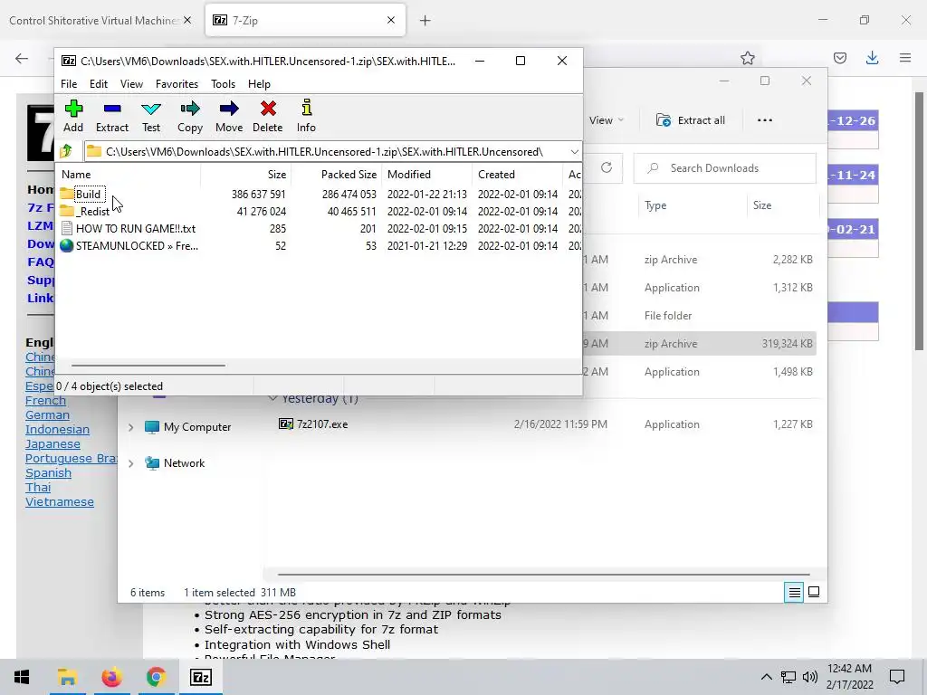Sort by the Modified column

[427, 175]
